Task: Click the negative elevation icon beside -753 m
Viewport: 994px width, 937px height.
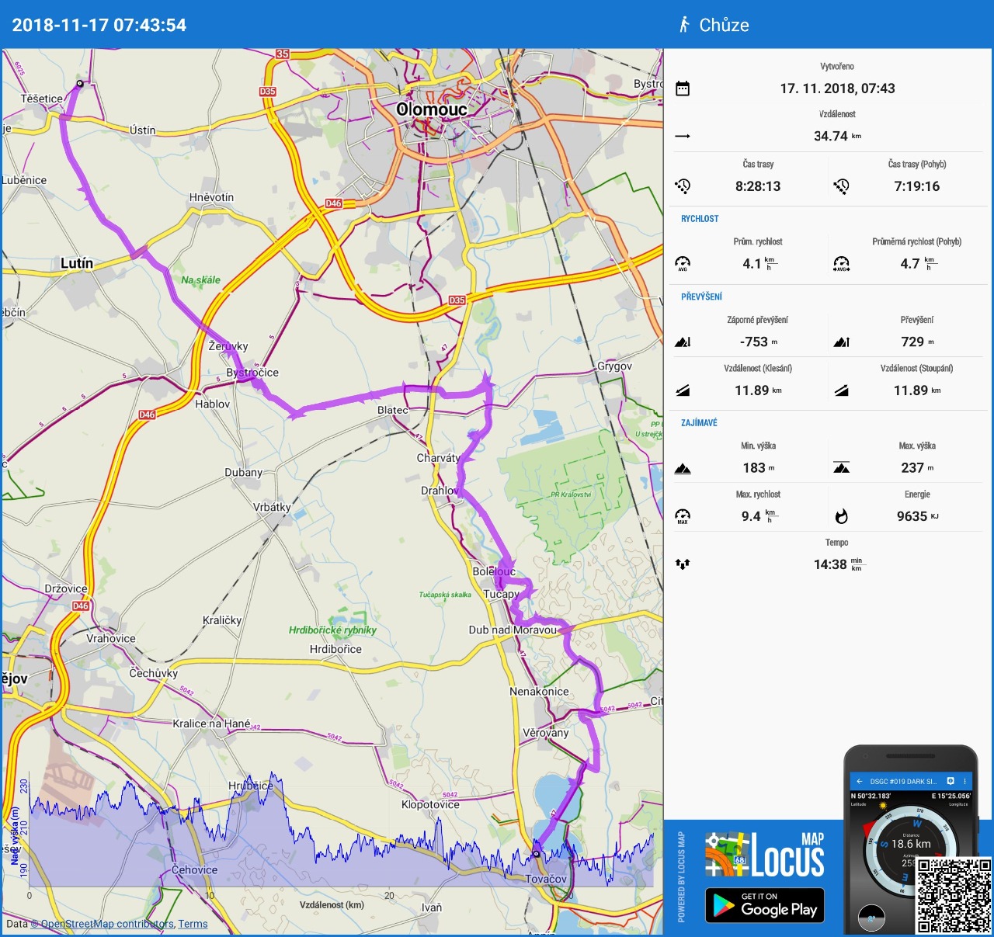Action: point(683,342)
